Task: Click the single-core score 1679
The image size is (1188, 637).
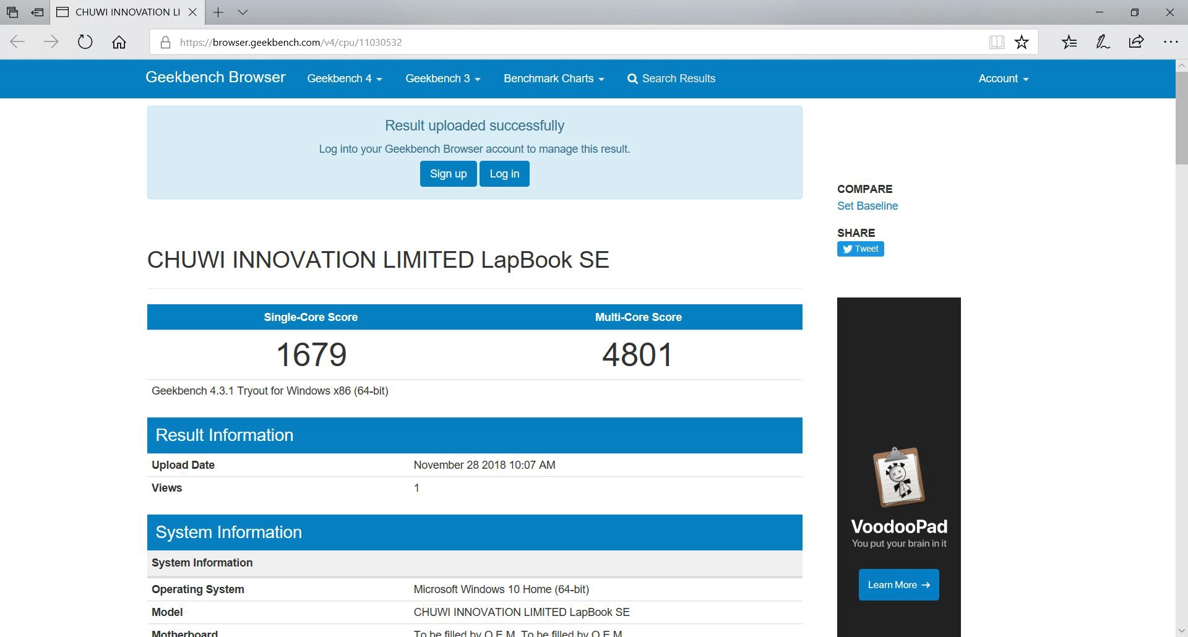Action: click(311, 355)
